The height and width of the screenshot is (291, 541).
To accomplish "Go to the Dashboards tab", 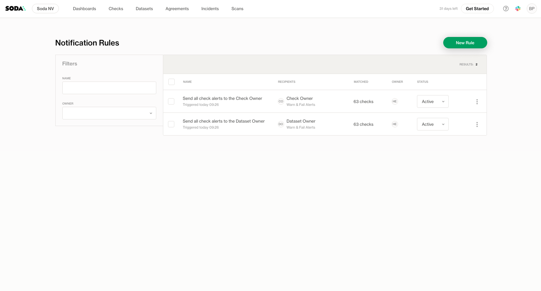I will pyautogui.click(x=84, y=9).
